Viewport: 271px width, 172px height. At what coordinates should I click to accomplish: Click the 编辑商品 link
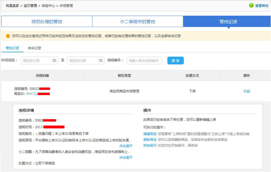[x=150, y=134]
